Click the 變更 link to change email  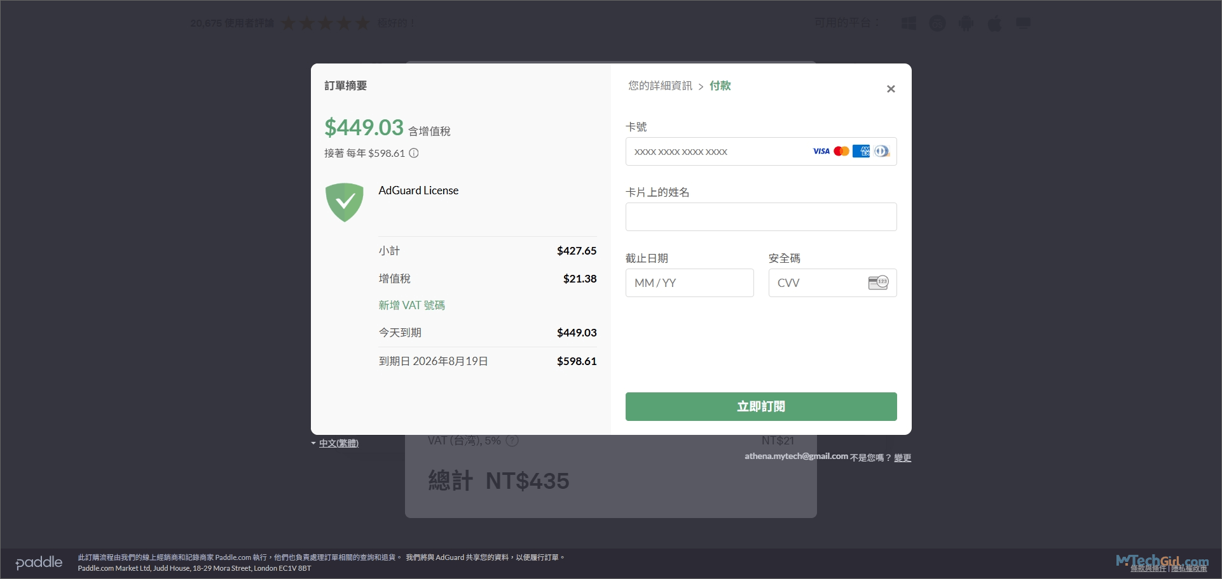(902, 458)
